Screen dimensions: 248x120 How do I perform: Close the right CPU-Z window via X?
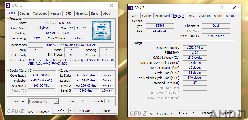pos(234,8)
